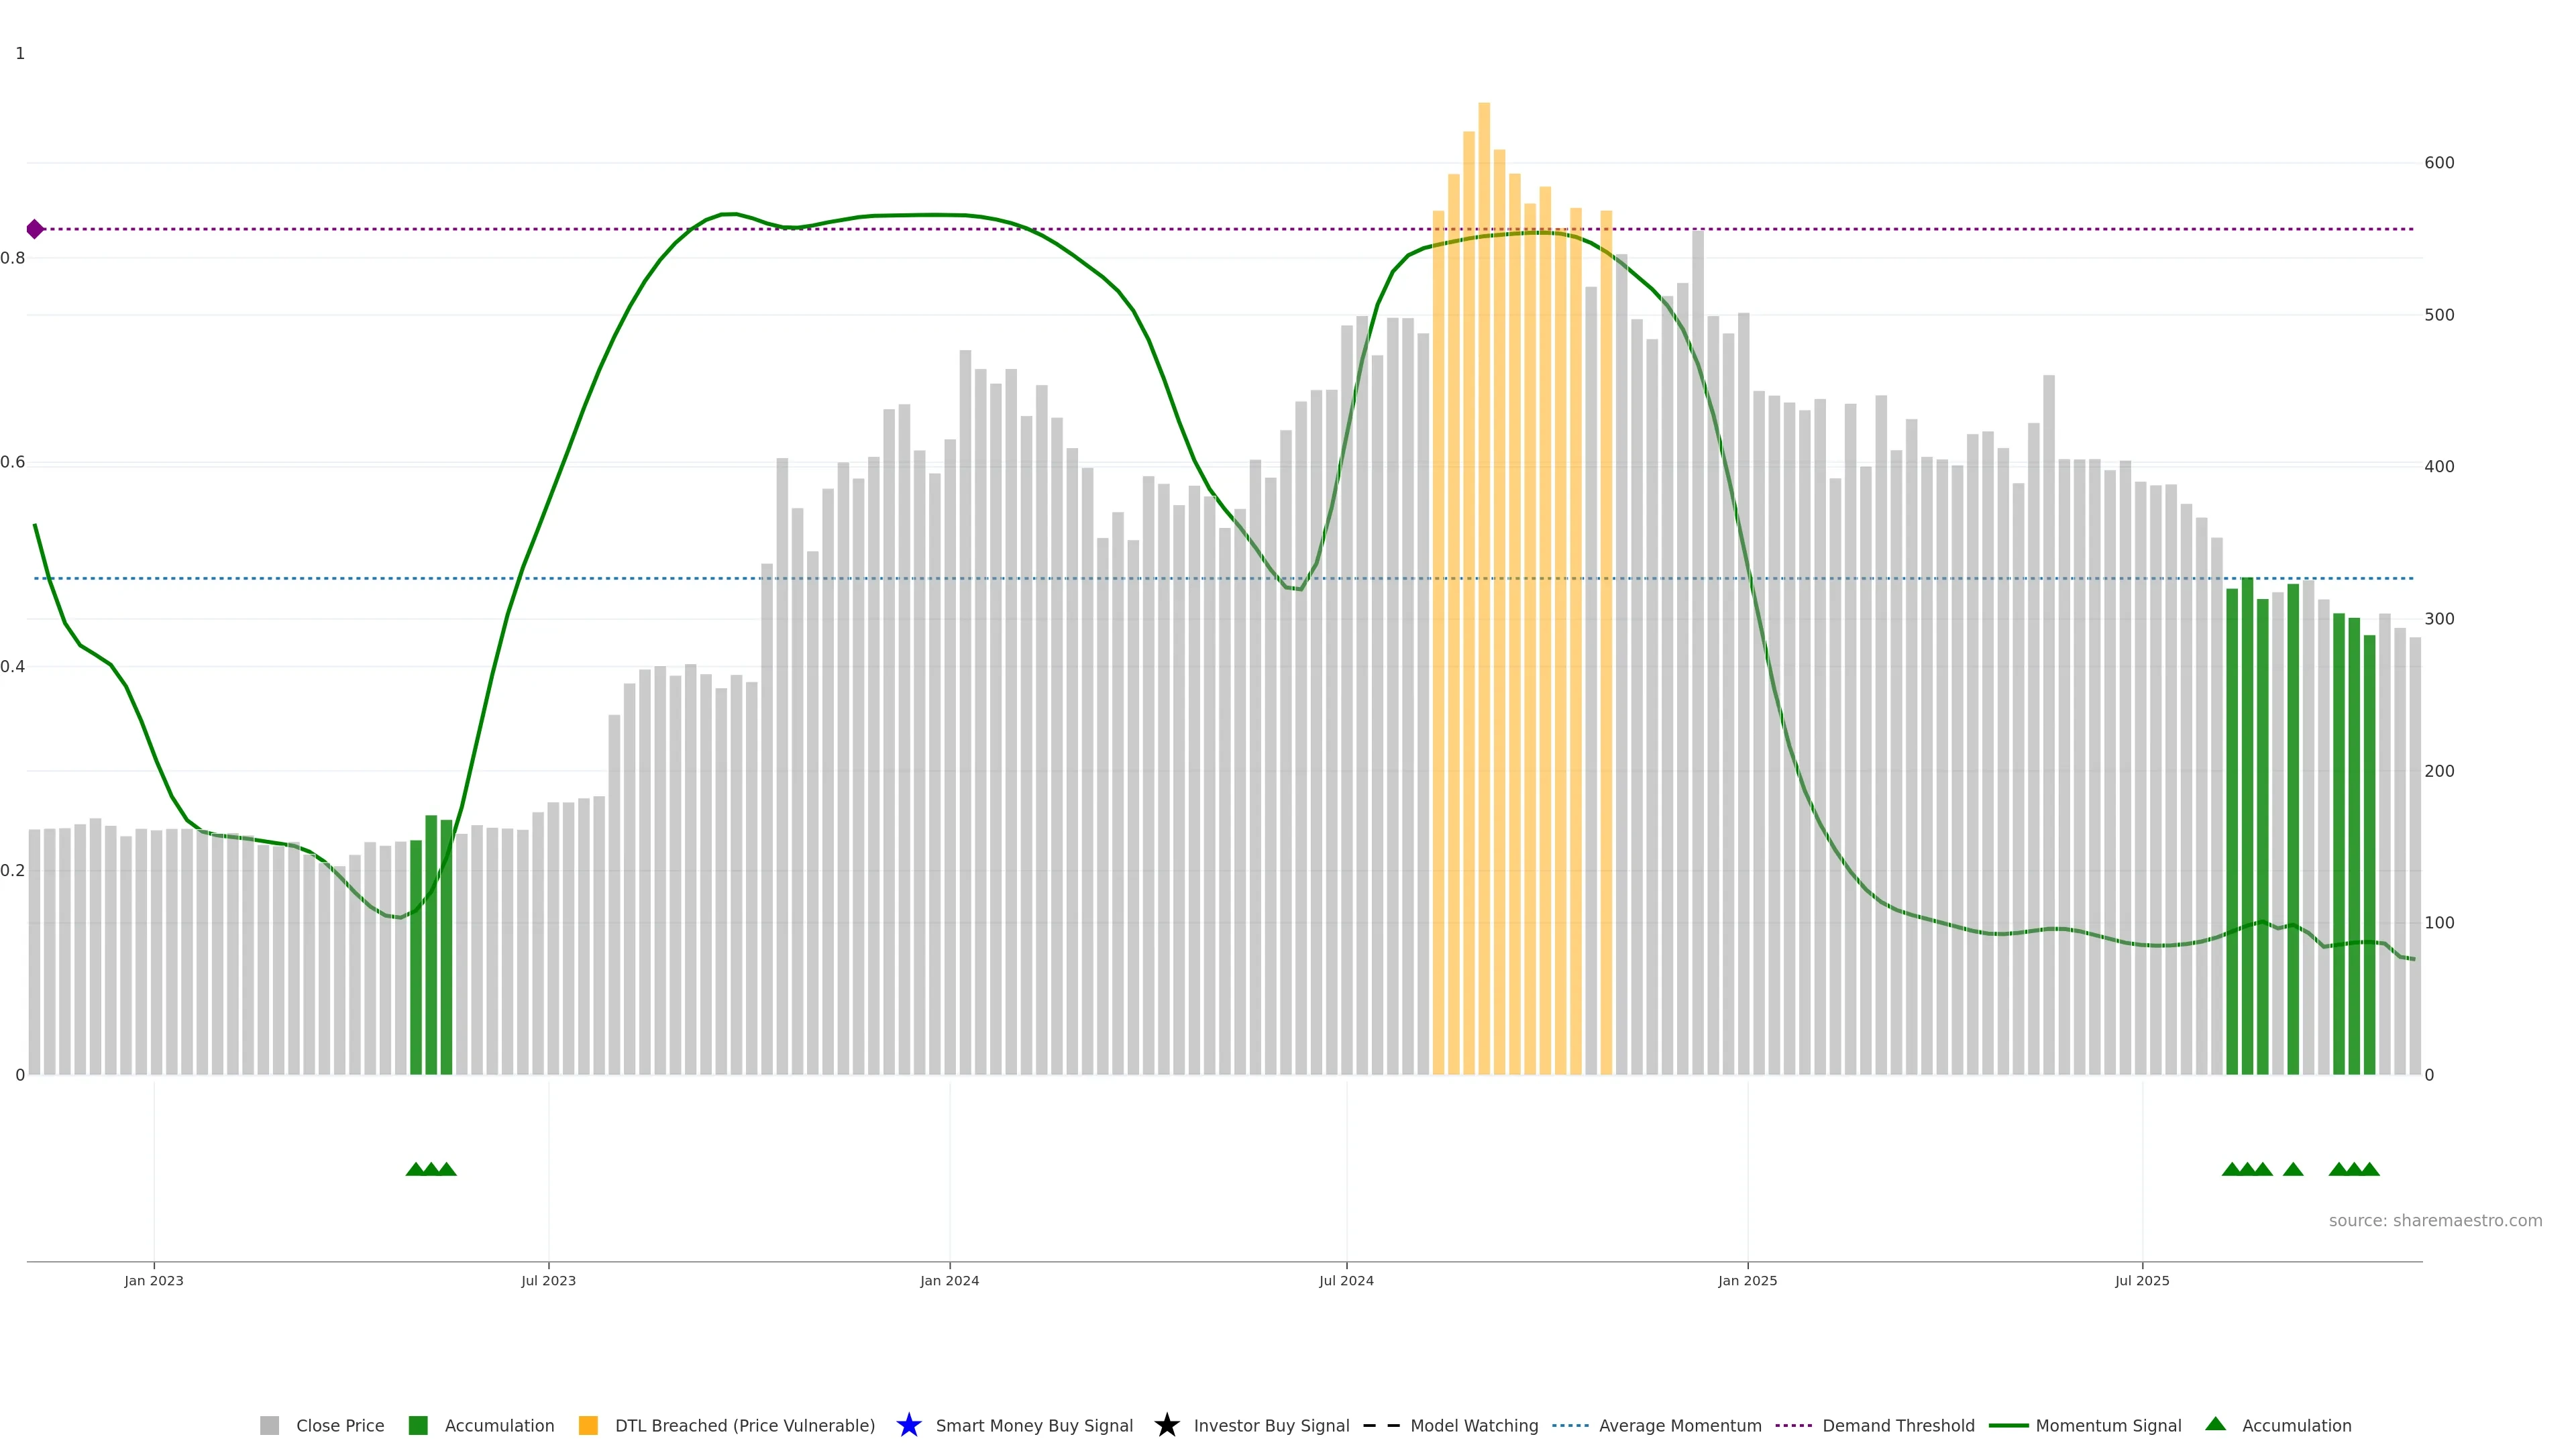The width and height of the screenshot is (2576, 1449).
Task: Click the gray Close Price legend swatch
Action: 269,1425
